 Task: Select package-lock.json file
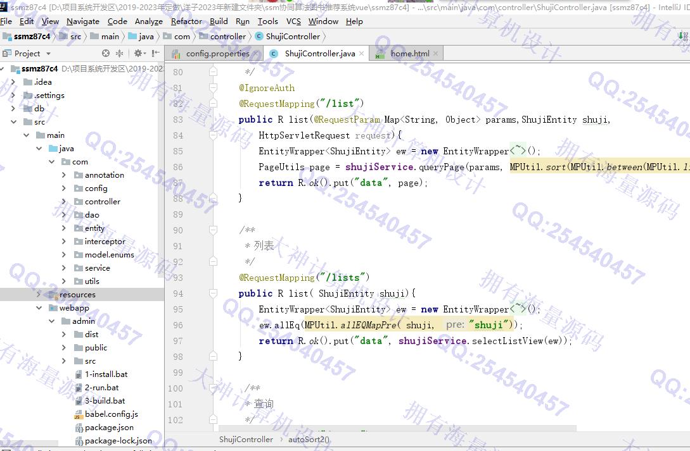pyautogui.click(x=118, y=440)
